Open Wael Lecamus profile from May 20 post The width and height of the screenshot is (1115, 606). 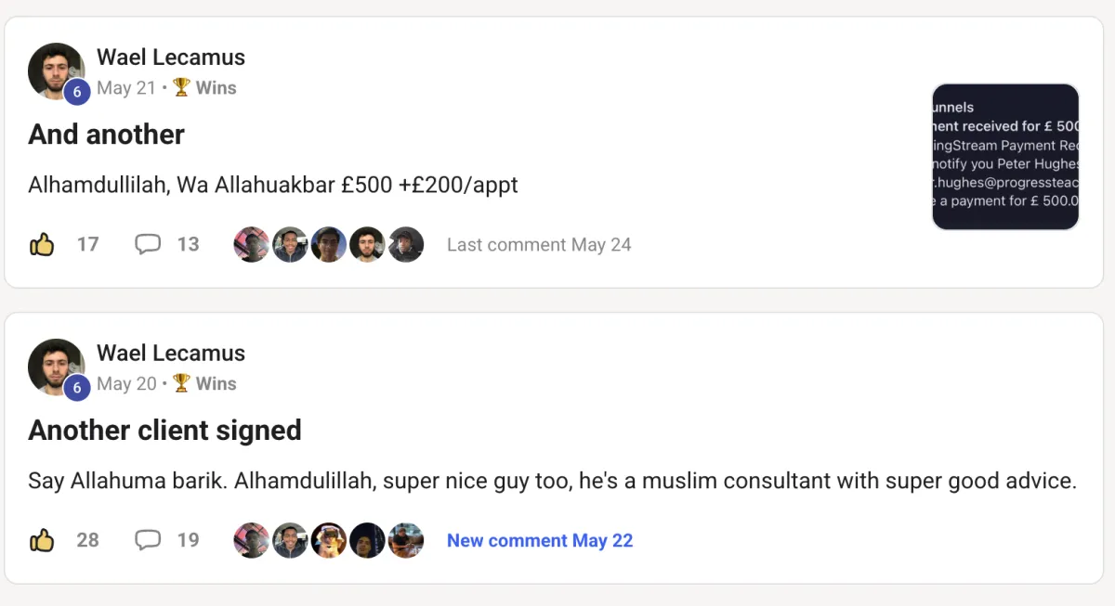click(x=171, y=354)
